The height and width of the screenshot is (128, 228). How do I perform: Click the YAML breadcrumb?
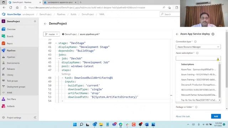point(102,14)
